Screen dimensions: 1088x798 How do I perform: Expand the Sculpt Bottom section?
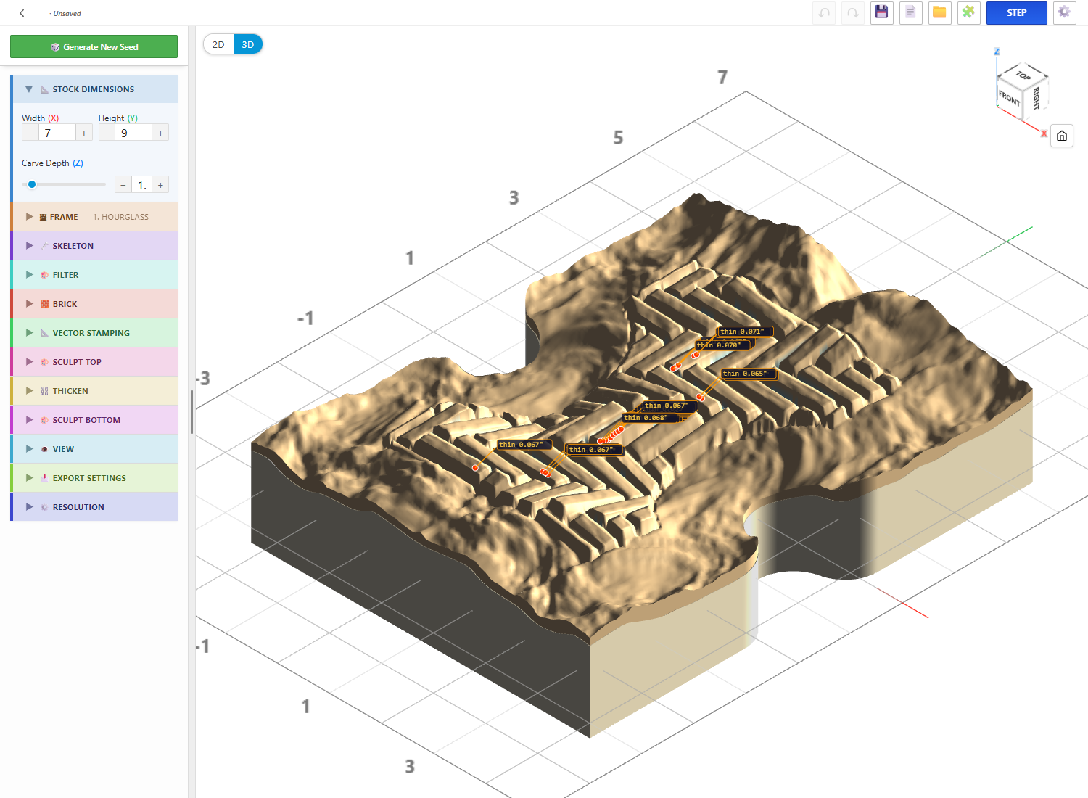[95, 420]
